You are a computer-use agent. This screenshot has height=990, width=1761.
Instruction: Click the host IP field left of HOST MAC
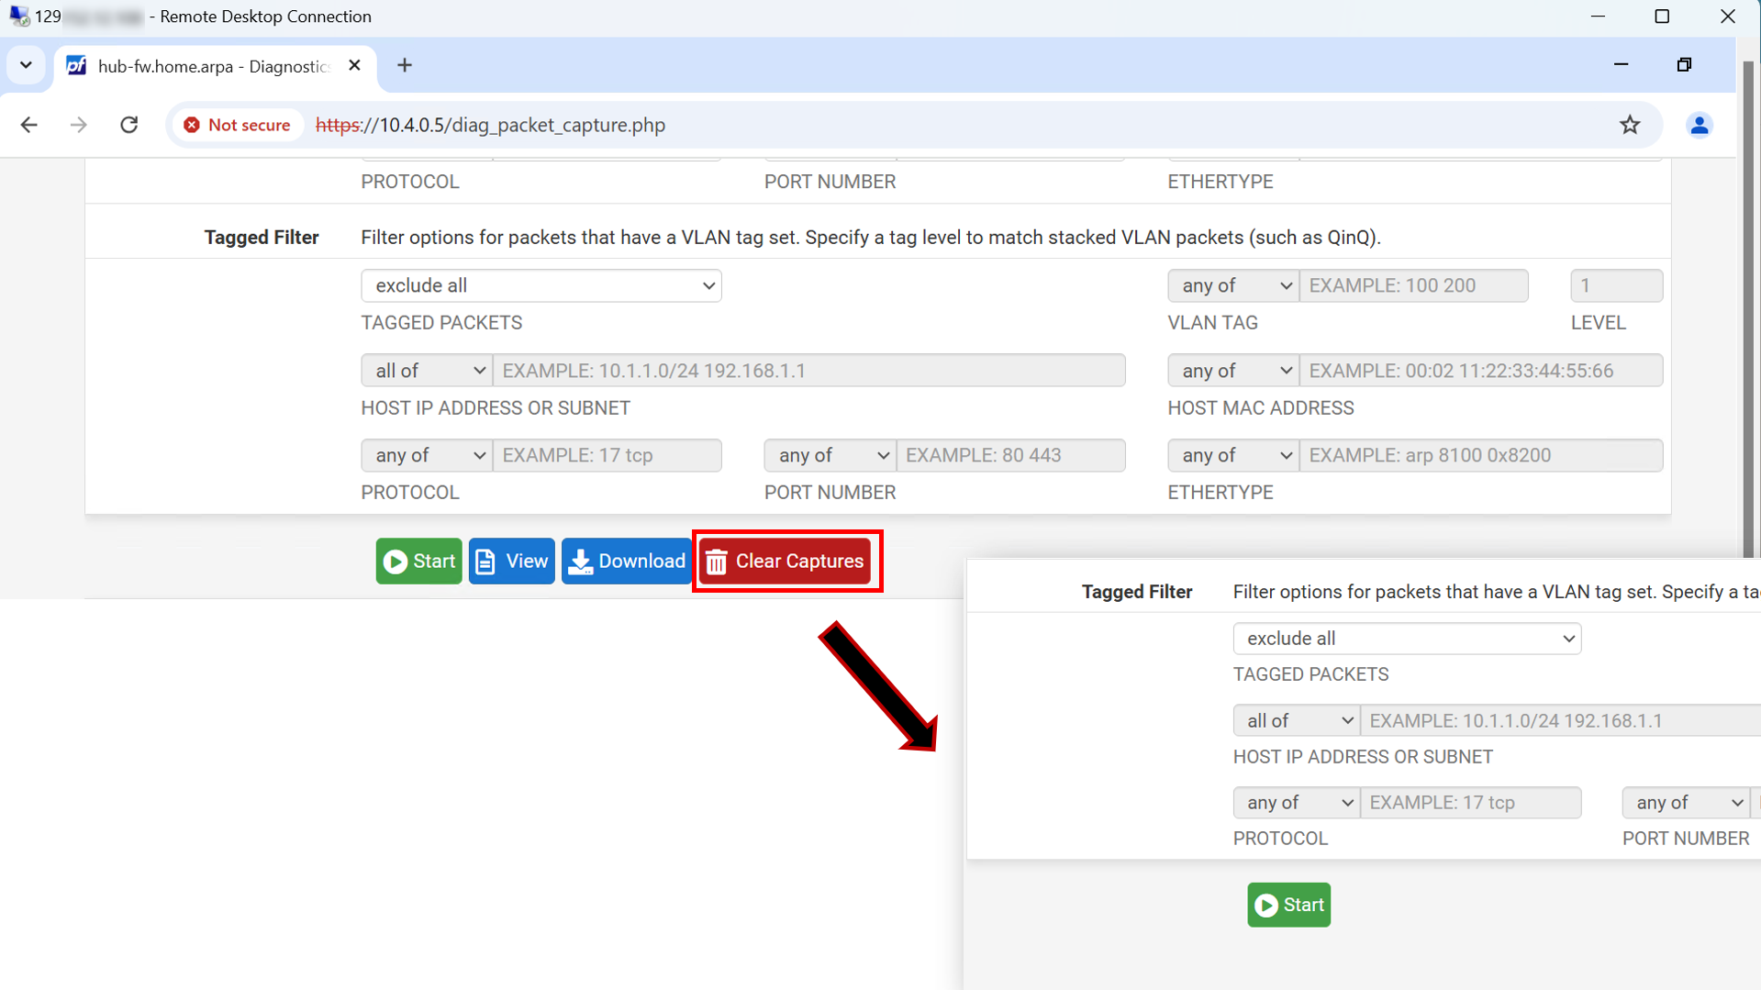coord(809,371)
